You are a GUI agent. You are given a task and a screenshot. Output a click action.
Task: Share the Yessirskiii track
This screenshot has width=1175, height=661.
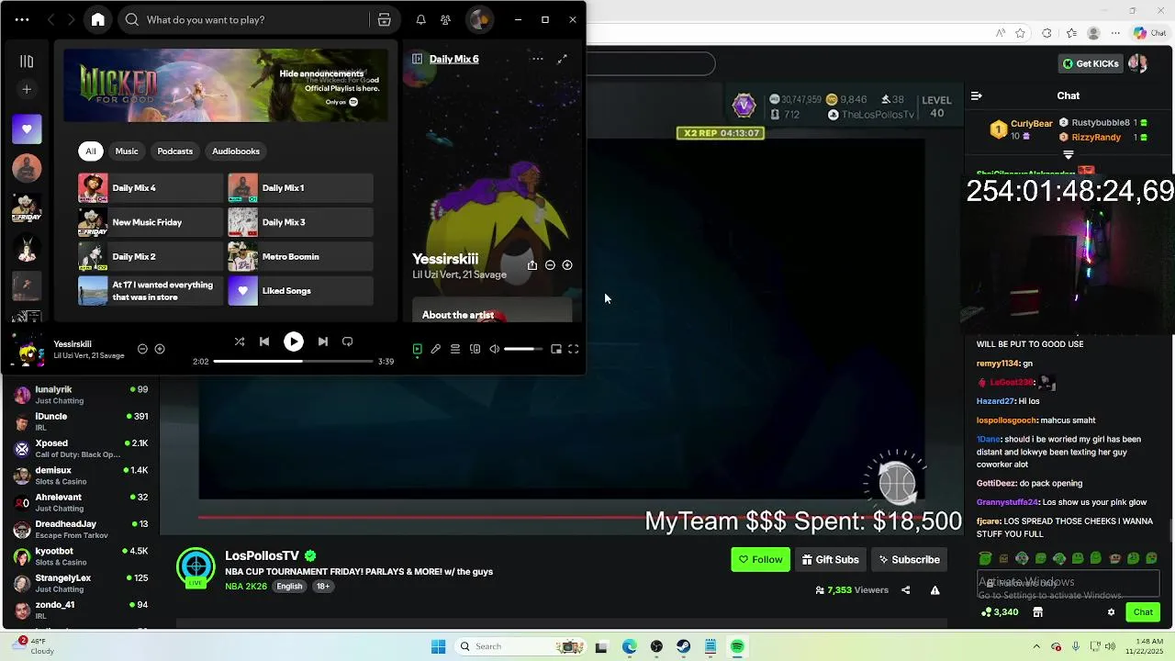click(x=532, y=265)
